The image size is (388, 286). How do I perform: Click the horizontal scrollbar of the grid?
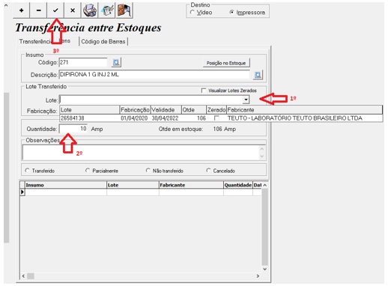click(141, 276)
